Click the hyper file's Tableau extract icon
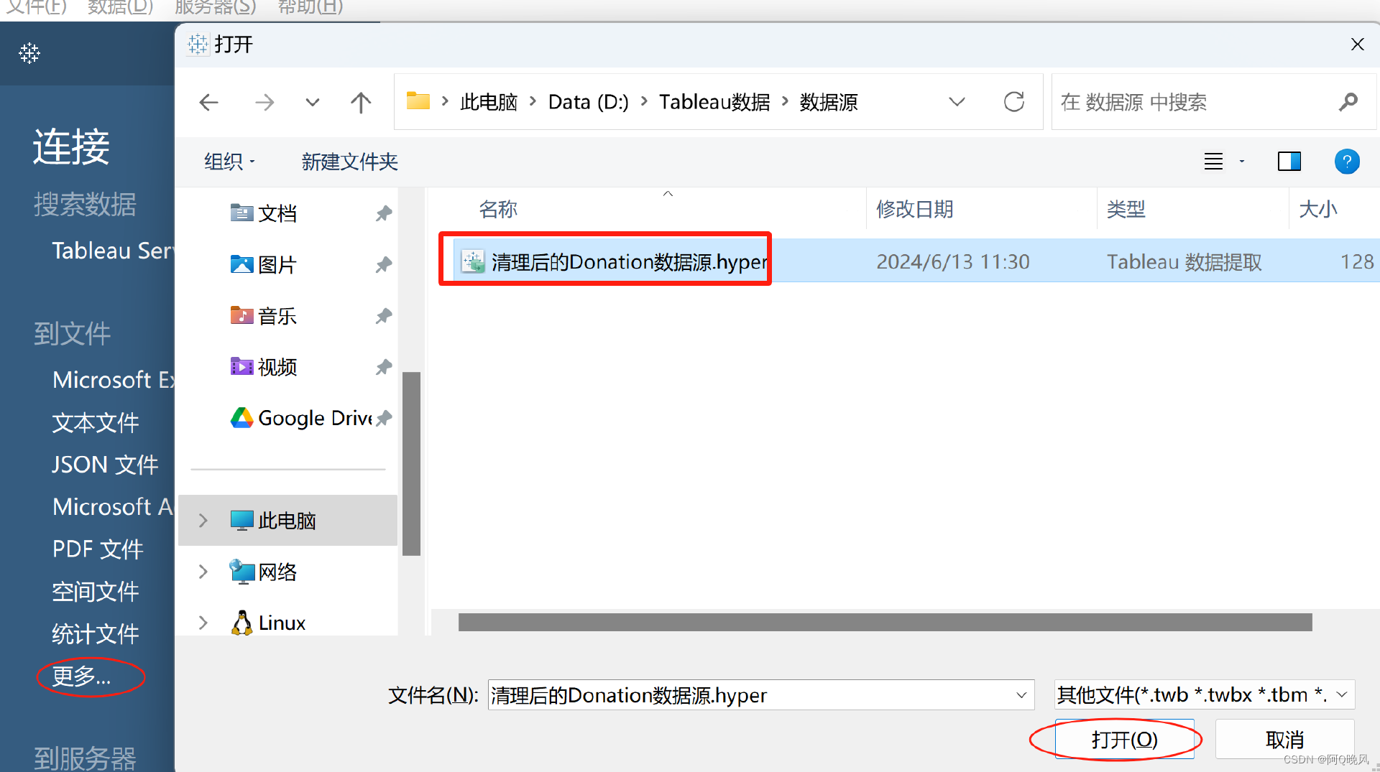Screen dimensions: 1380x772 (473, 261)
